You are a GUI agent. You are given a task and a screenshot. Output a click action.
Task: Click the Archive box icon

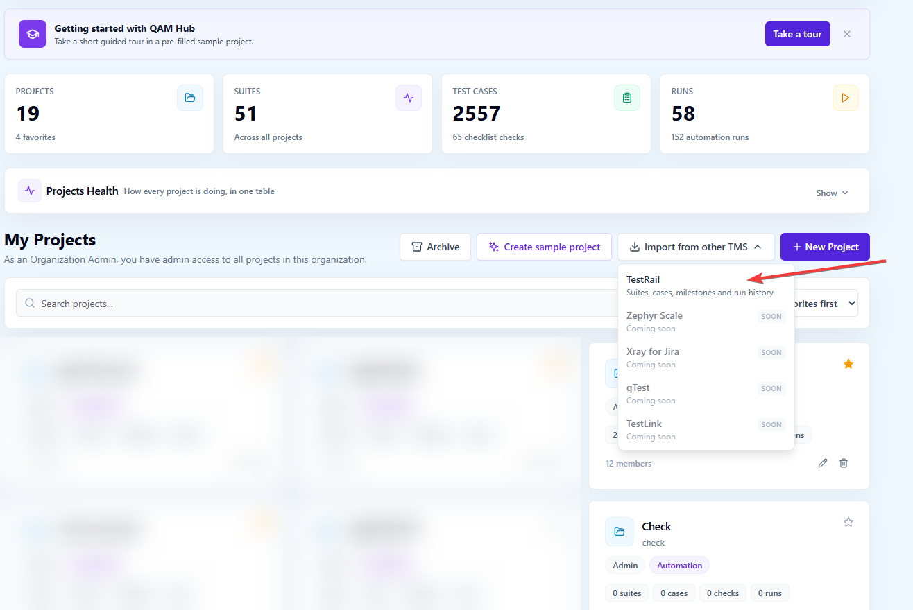point(417,247)
